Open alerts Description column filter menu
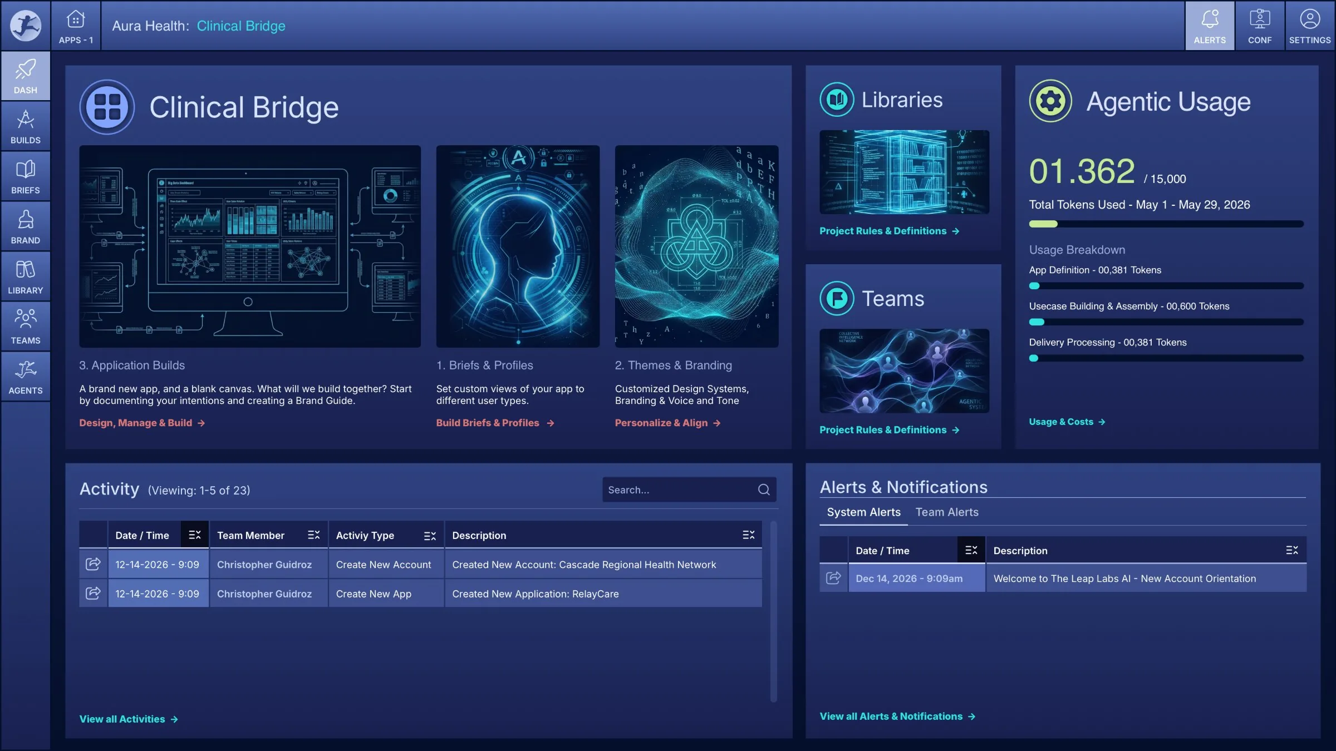This screenshot has height=751, width=1336. [x=1292, y=550]
